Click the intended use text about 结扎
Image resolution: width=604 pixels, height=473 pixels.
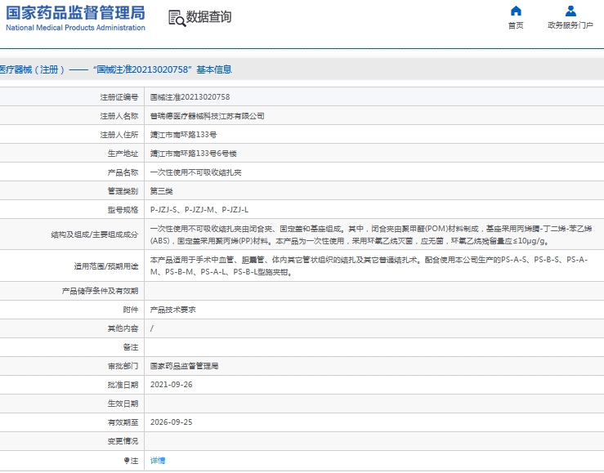[x=369, y=266]
